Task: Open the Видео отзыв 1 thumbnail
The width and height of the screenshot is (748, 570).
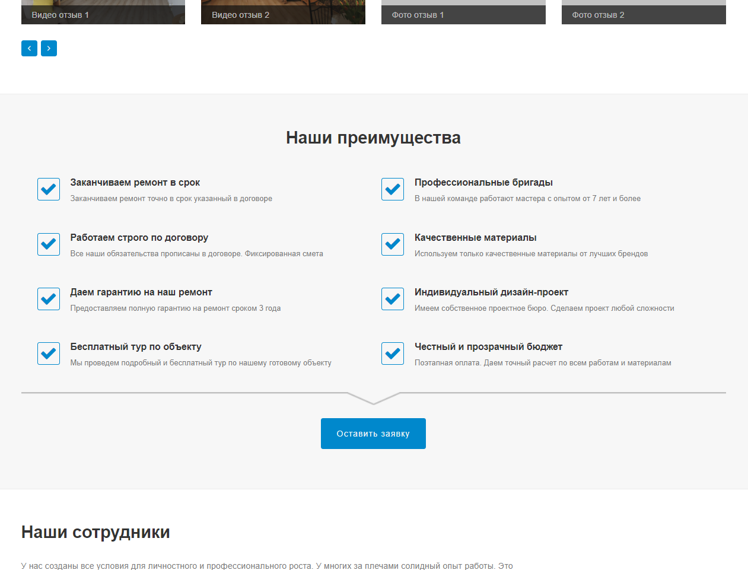Action: (x=103, y=12)
